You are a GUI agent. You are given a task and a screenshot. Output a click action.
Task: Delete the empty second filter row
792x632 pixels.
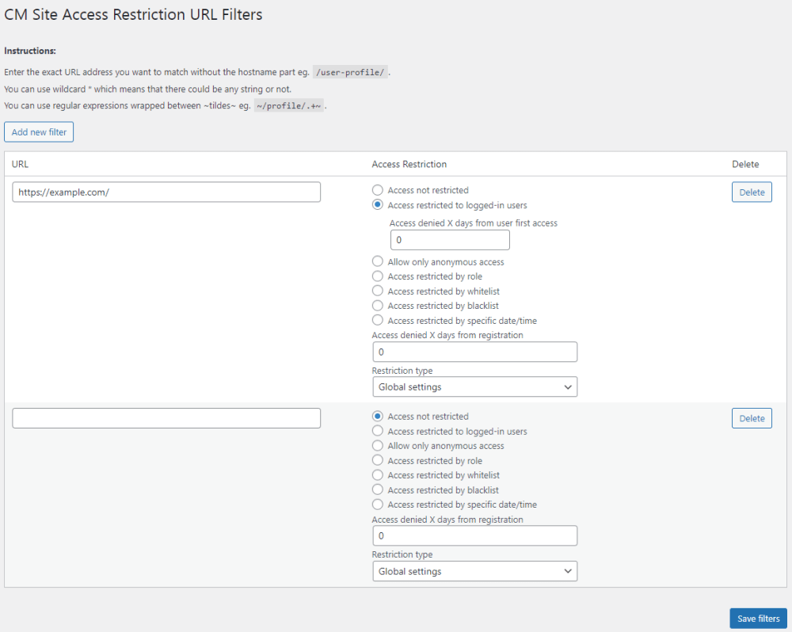click(x=752, y=418)
